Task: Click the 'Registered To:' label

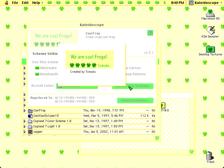Action: click(x=42, y=98)
